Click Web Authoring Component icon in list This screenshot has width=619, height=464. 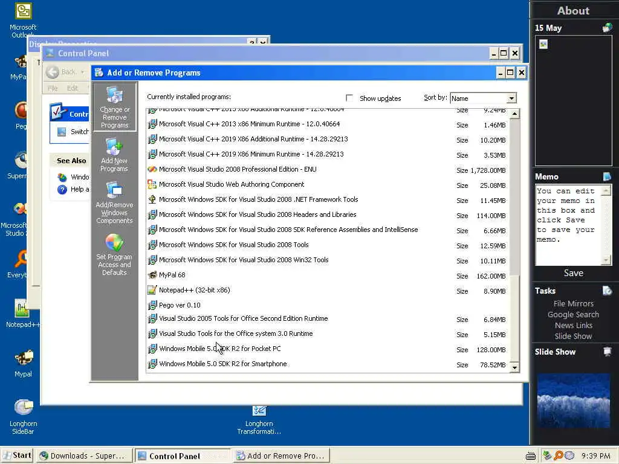(152, 184)
